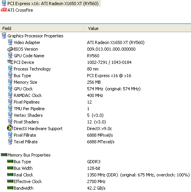
Task: Click the PCI Device card icon
Action: coord(10,62)
